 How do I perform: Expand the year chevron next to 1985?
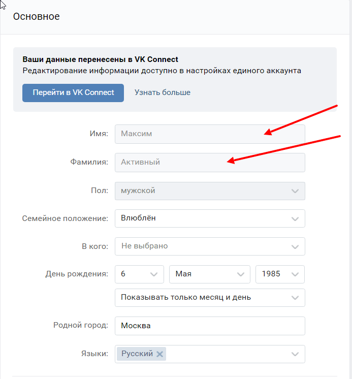295,274
